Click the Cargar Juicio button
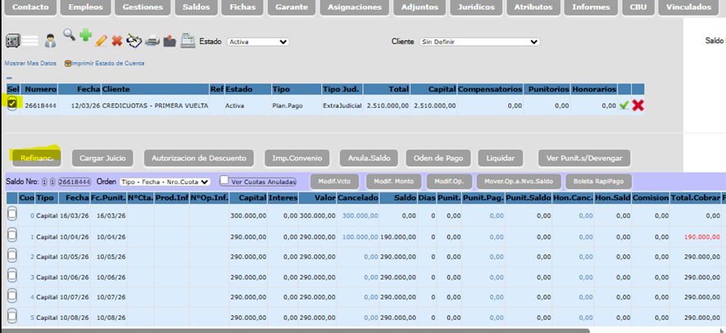This screenshot has width=726, height=333. click(x=102, y=158)
